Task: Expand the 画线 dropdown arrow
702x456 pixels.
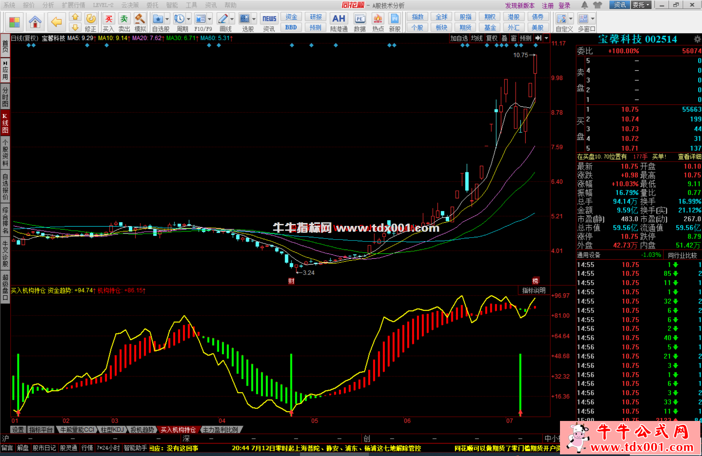Action: [x=232, y=19]
